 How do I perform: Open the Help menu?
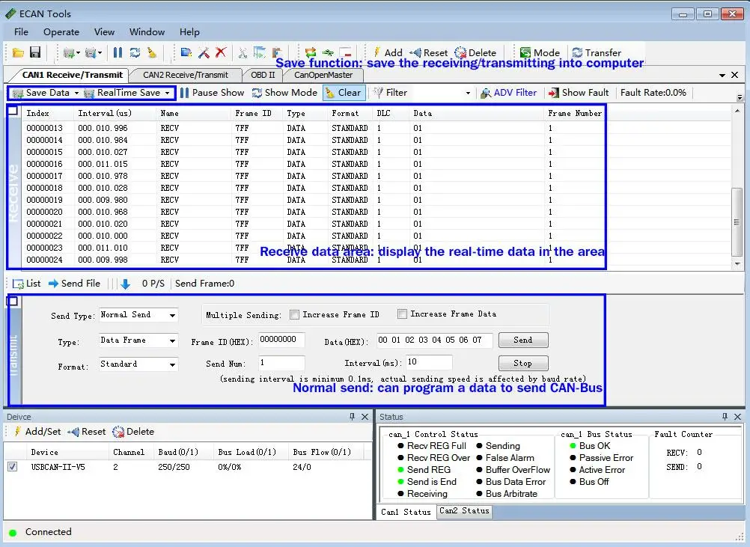[189, 32]
